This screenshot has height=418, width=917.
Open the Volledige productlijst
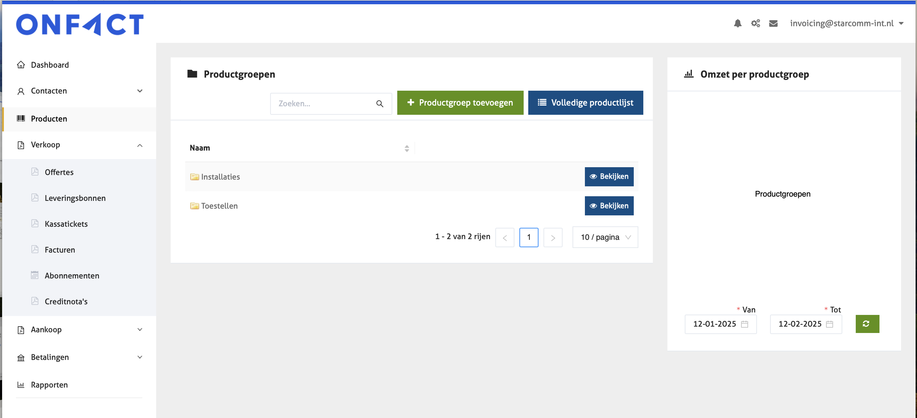pos(585,103)
